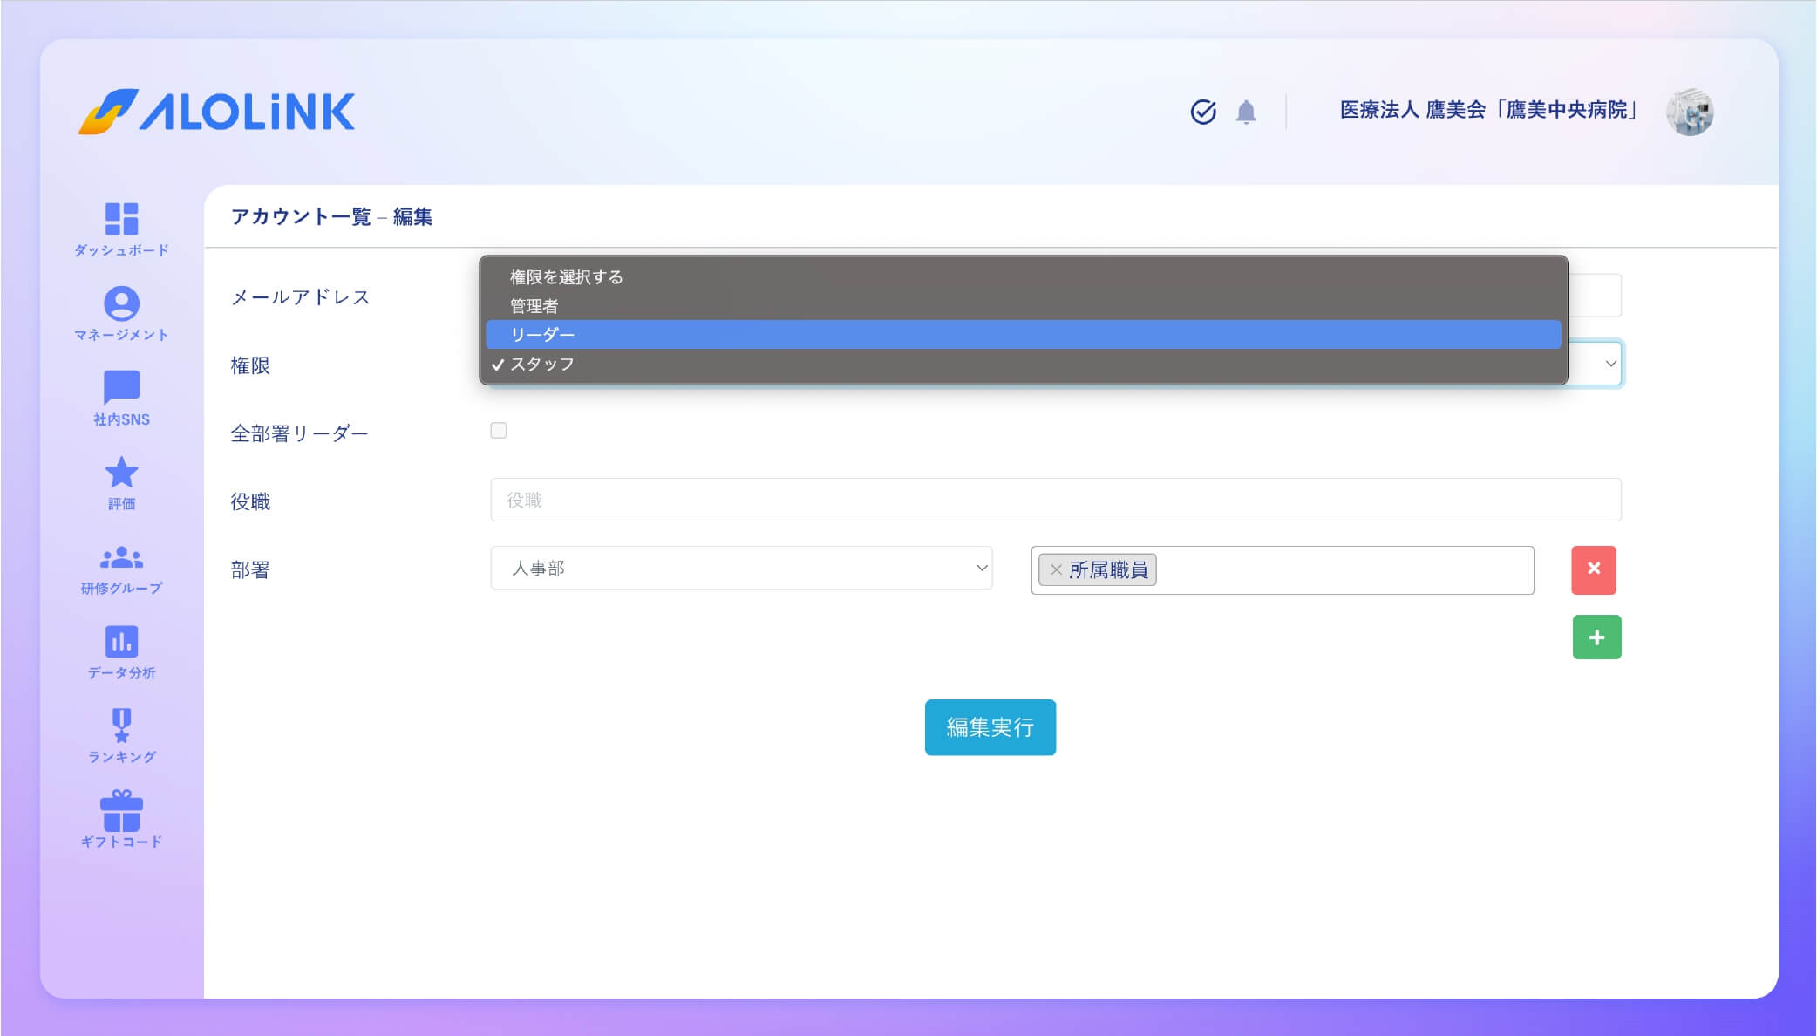Open the 評価 star icon
The height and width of the screenshot is (1036, 1817).
pos(121,474)
